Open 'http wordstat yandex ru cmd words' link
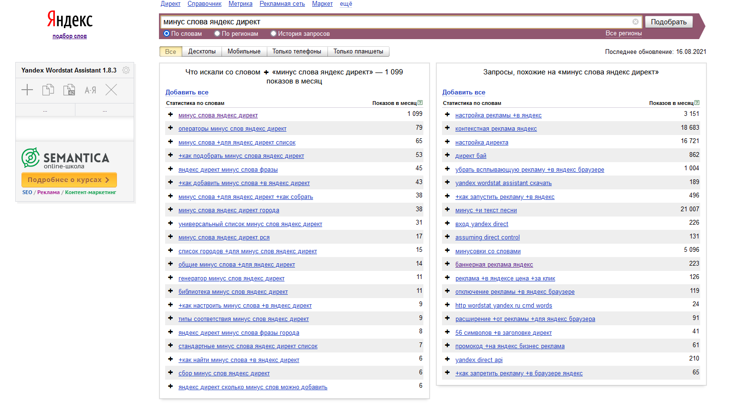The width and height of the screenshot is (737, 403). coord(504,306)
